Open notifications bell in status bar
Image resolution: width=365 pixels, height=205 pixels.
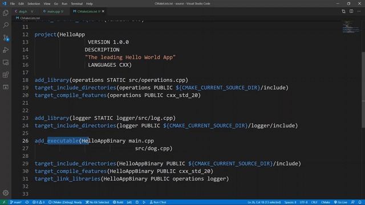(360, 202)
